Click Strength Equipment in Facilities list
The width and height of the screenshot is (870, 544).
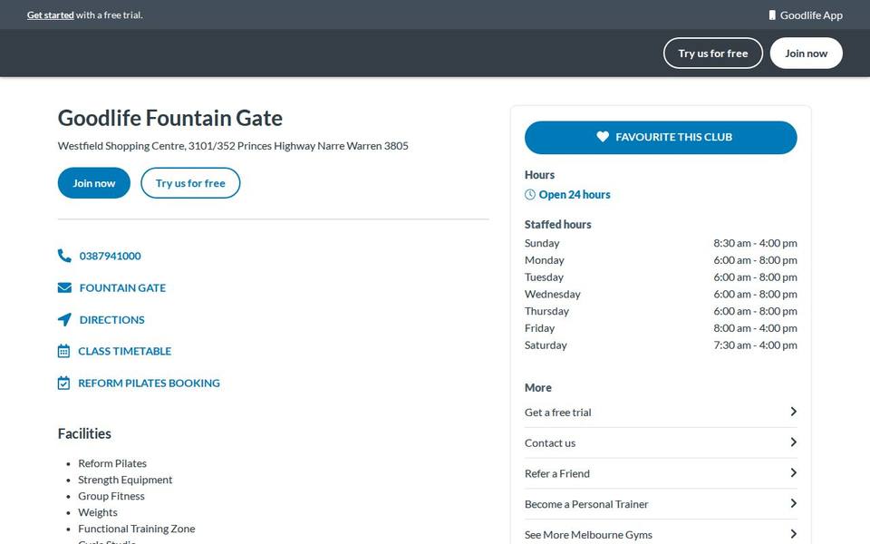(x=125, y=480)
